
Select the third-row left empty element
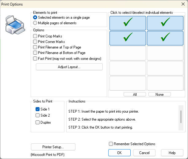(128, 53)
